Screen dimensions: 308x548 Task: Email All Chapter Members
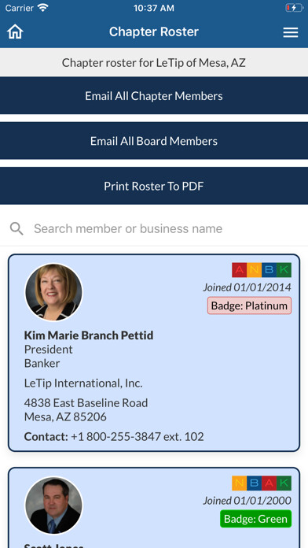[x=154, y=96]
